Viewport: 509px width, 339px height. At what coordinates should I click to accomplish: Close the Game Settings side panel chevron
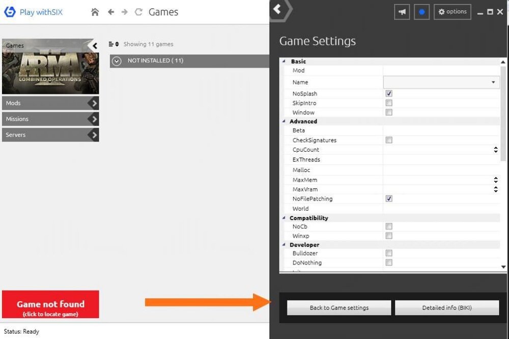click(x=277, y=9)
